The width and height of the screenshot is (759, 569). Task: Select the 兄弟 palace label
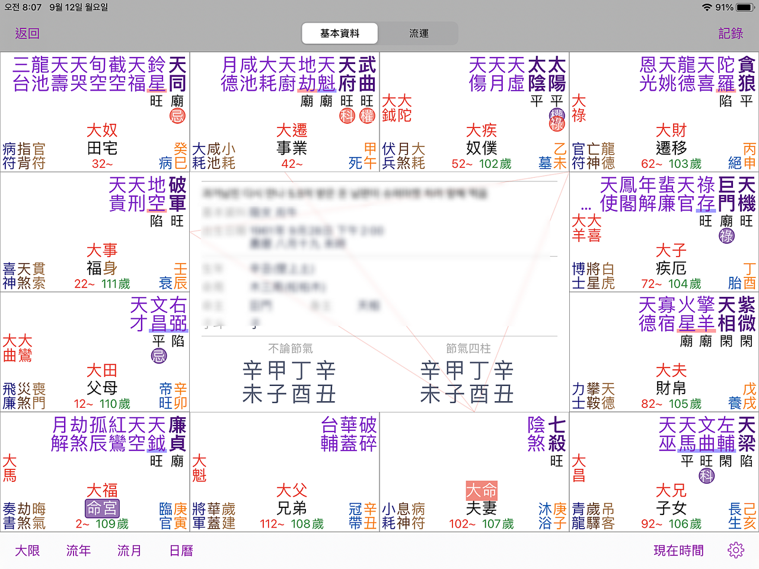[292, 508]
